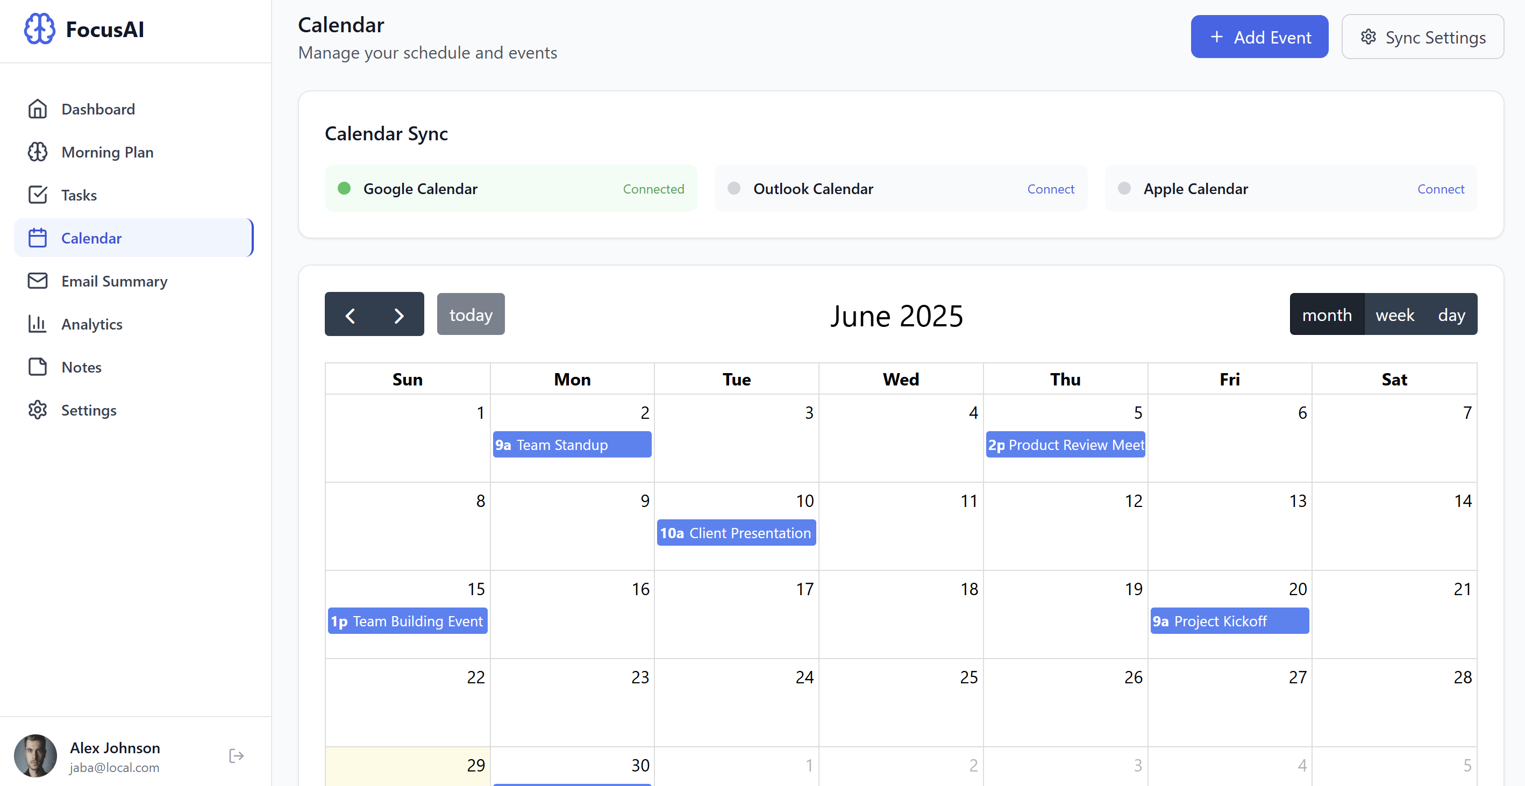Click the FocusAI brain logo

click(39, 28)
